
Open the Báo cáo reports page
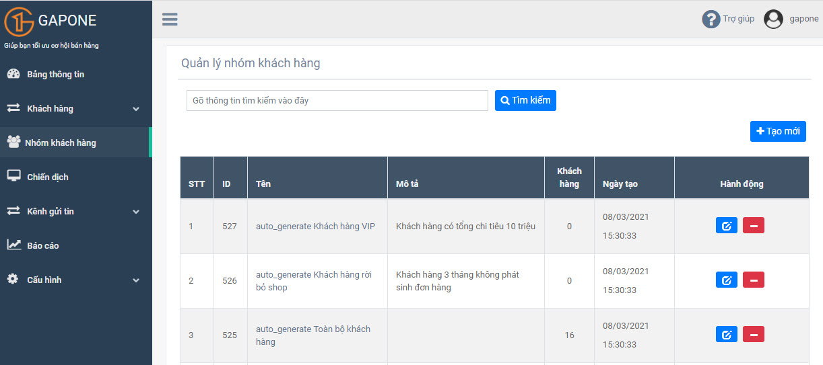tap(42, 246)
